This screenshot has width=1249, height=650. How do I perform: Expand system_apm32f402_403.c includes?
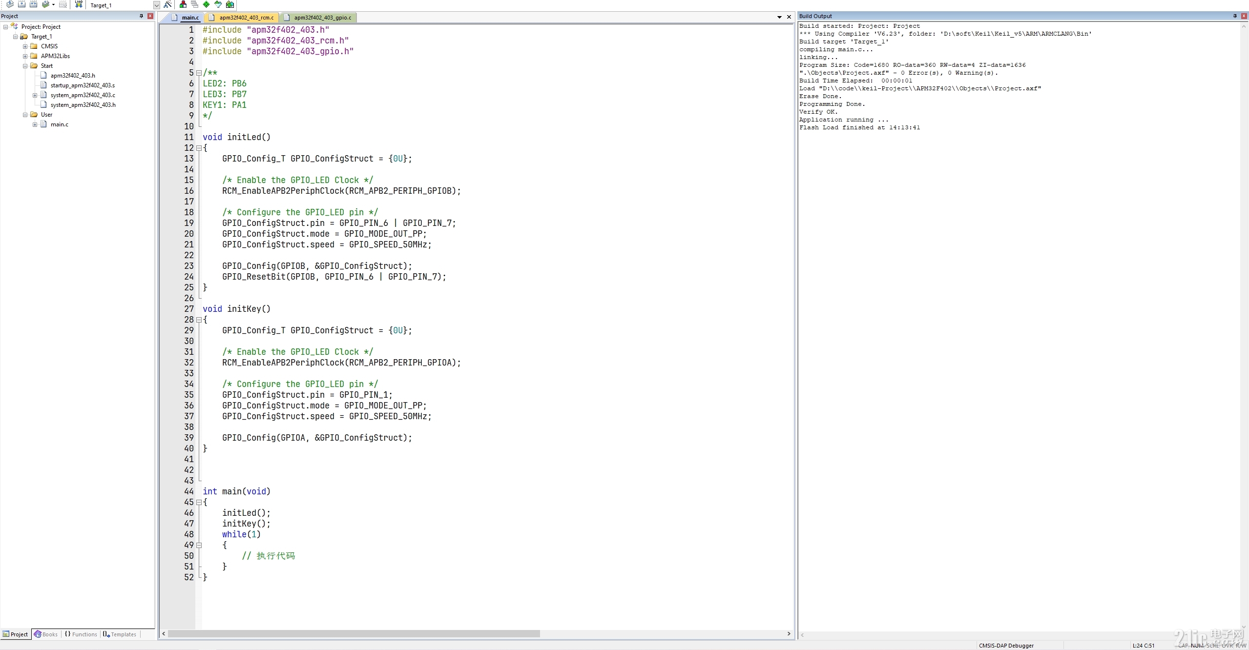coord(35,95)
